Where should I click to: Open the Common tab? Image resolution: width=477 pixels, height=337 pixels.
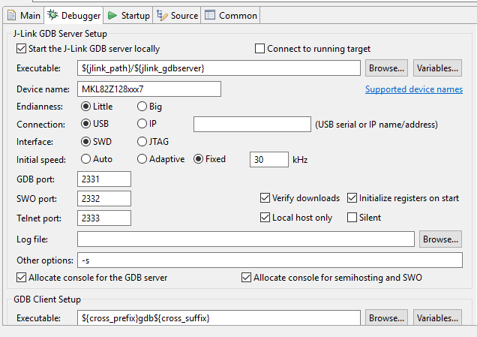[231, 15]
